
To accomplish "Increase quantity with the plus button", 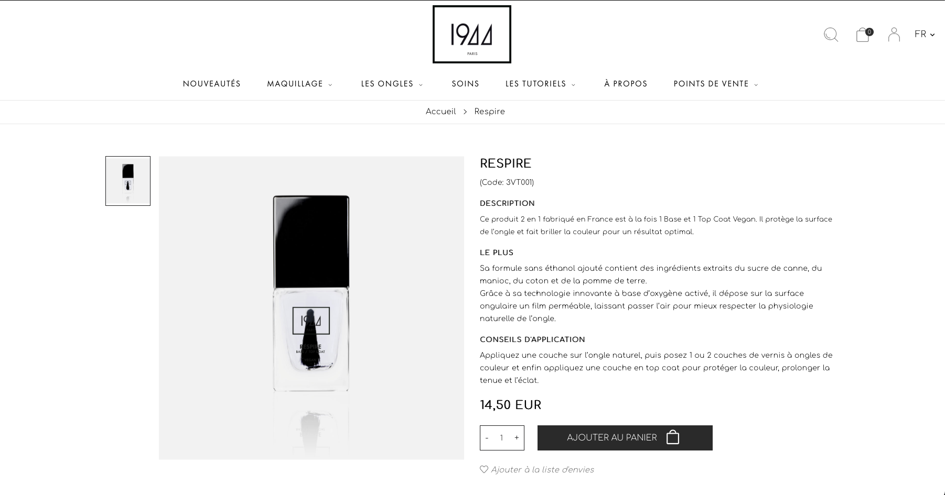I will coord(517,438).
